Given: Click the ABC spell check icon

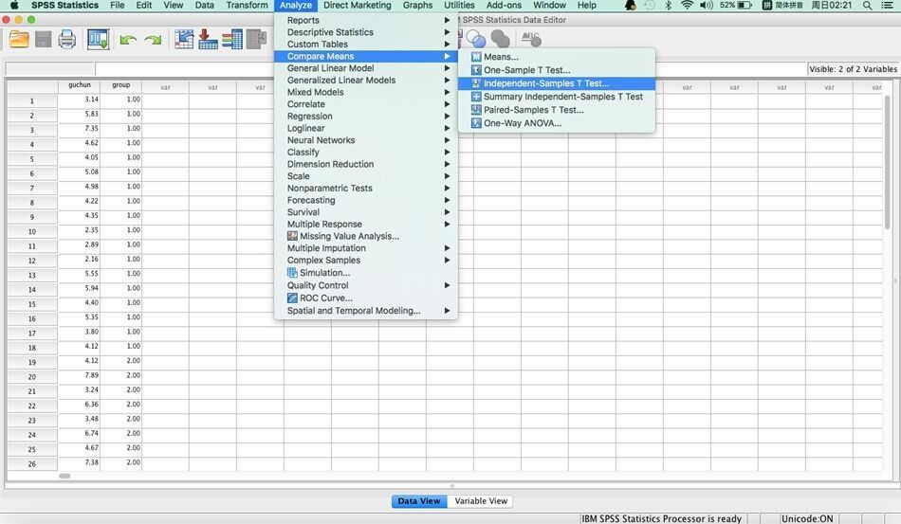Looking at the screenshot, I should (531, 39).
